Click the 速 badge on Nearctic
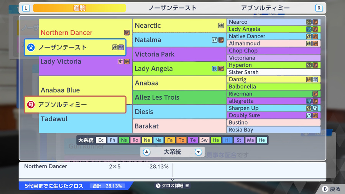Image resolution: width=345 pixels, height=194 pixels. (x=221, y=26)
